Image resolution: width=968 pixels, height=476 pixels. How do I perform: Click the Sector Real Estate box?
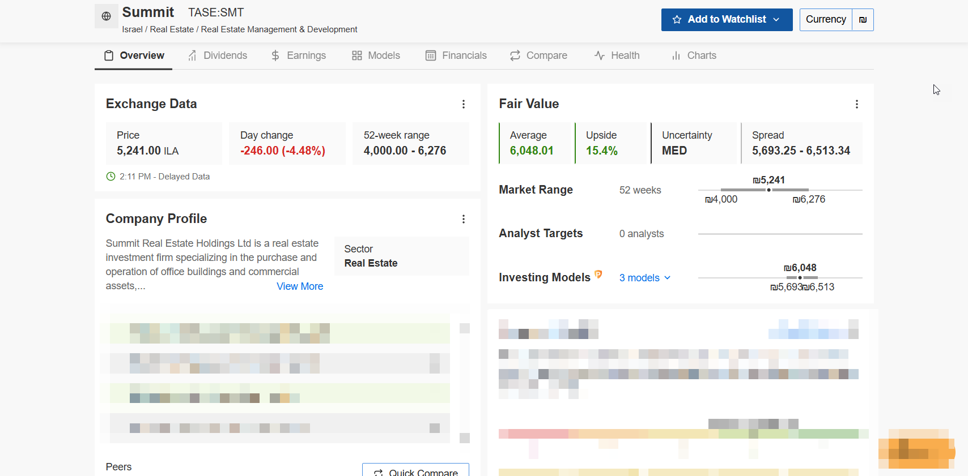(x=402, y=256)
